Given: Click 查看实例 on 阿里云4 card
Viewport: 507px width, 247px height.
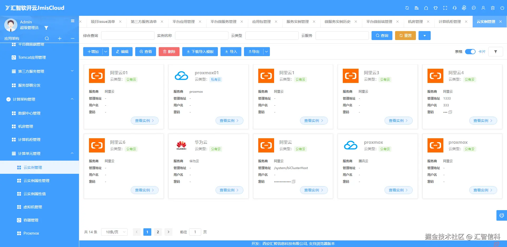Looking at the screenshot, I should point(483,121).
